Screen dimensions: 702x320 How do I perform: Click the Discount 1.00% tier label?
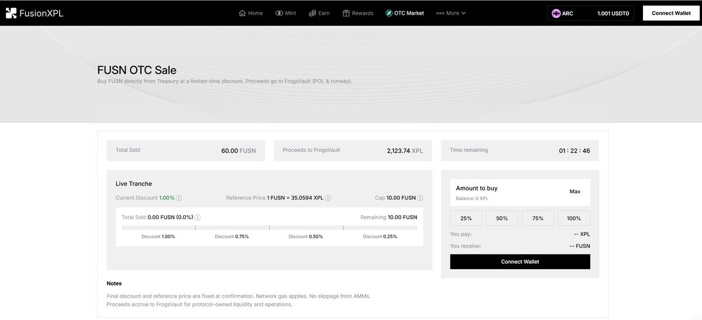point(158,236)
